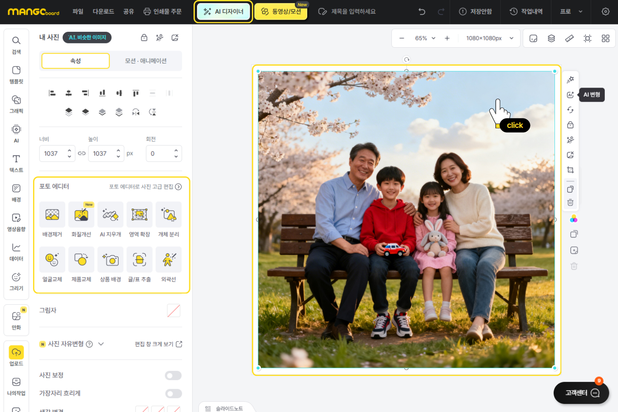Select the AI 지우개 eraser tool
Image resolution: width=618 pixels, height=412 pixels.
110,215
